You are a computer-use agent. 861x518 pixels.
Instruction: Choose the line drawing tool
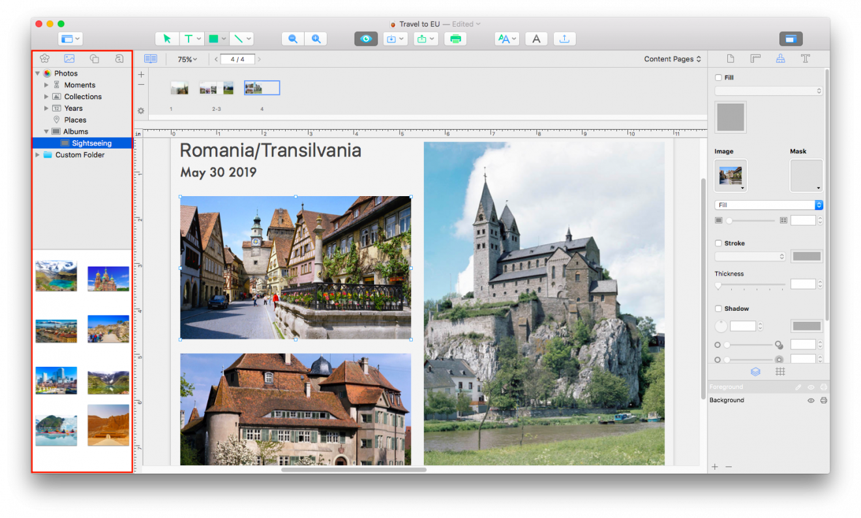[x=238, y=38]
